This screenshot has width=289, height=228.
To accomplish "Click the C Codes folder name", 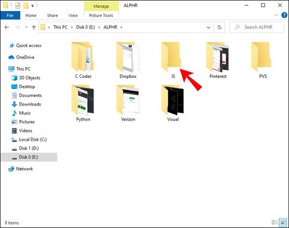I will coord(83,76).
